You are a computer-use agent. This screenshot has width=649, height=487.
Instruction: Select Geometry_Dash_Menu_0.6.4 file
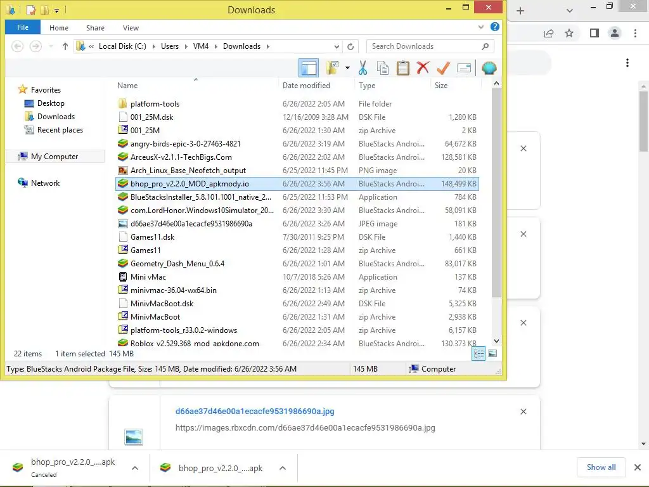point(177,264)
